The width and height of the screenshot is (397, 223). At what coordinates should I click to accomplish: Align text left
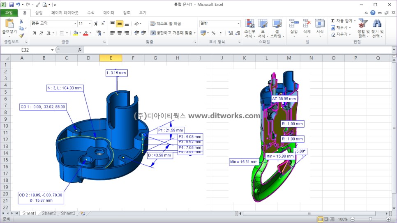(113, 33)
